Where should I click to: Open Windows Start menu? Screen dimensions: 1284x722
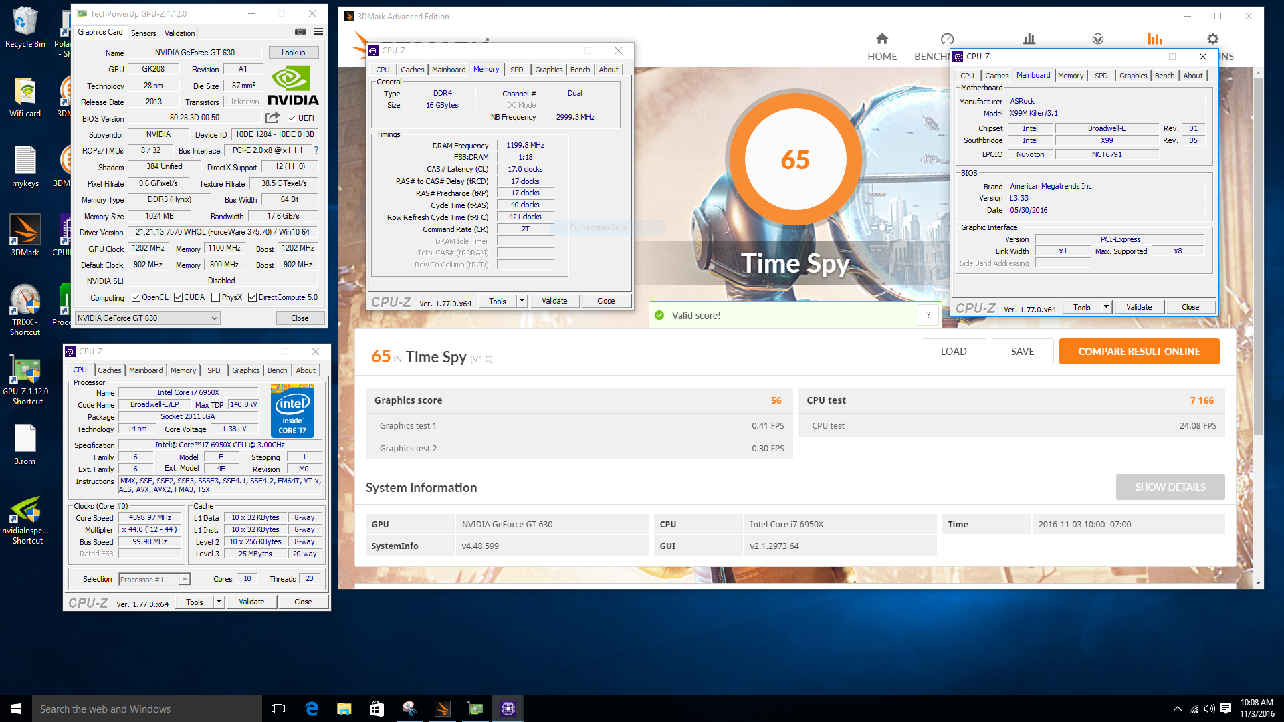coord(16,709)
